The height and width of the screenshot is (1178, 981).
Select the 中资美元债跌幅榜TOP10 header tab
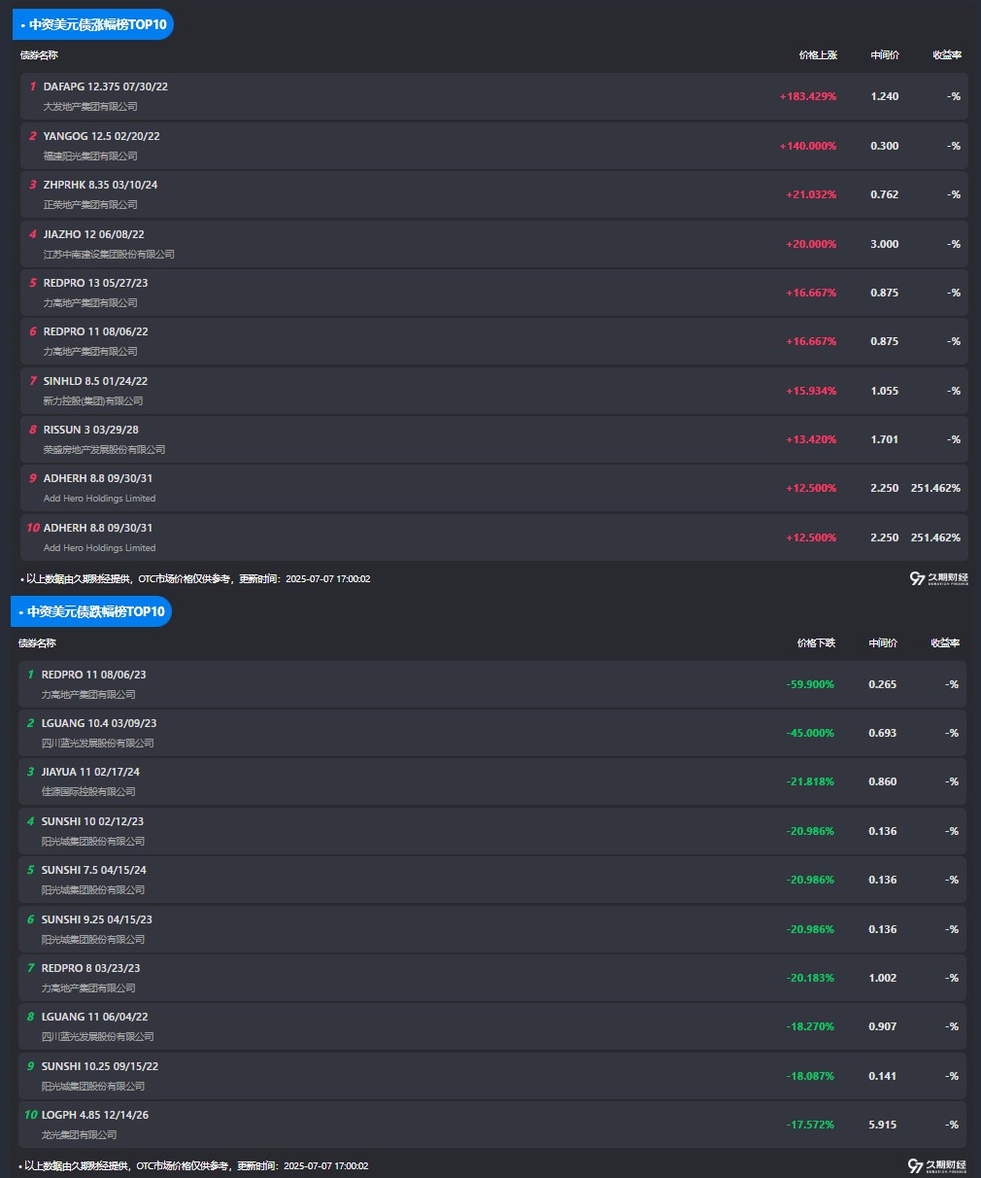91,611
